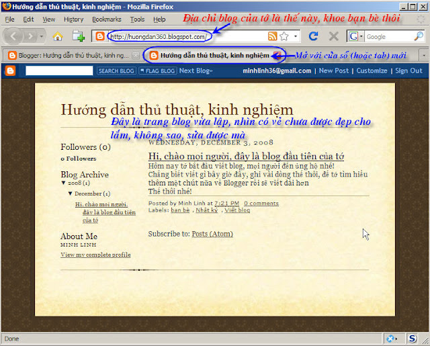Subscribe via Posts (Atom) link
Viewport: 430px width, 346px height.
tap(212, 234)
